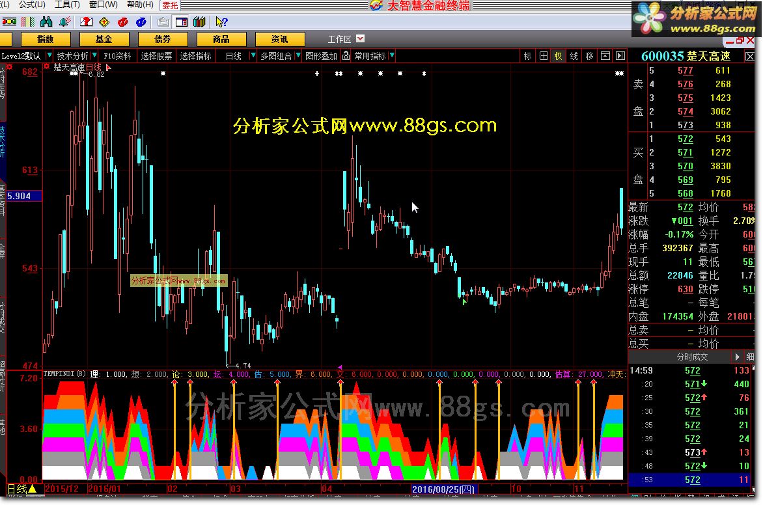The height and width of the screenshot is (505, 763).
Task: Switch to the 商品 tab
Action: [x=221, y=39]
